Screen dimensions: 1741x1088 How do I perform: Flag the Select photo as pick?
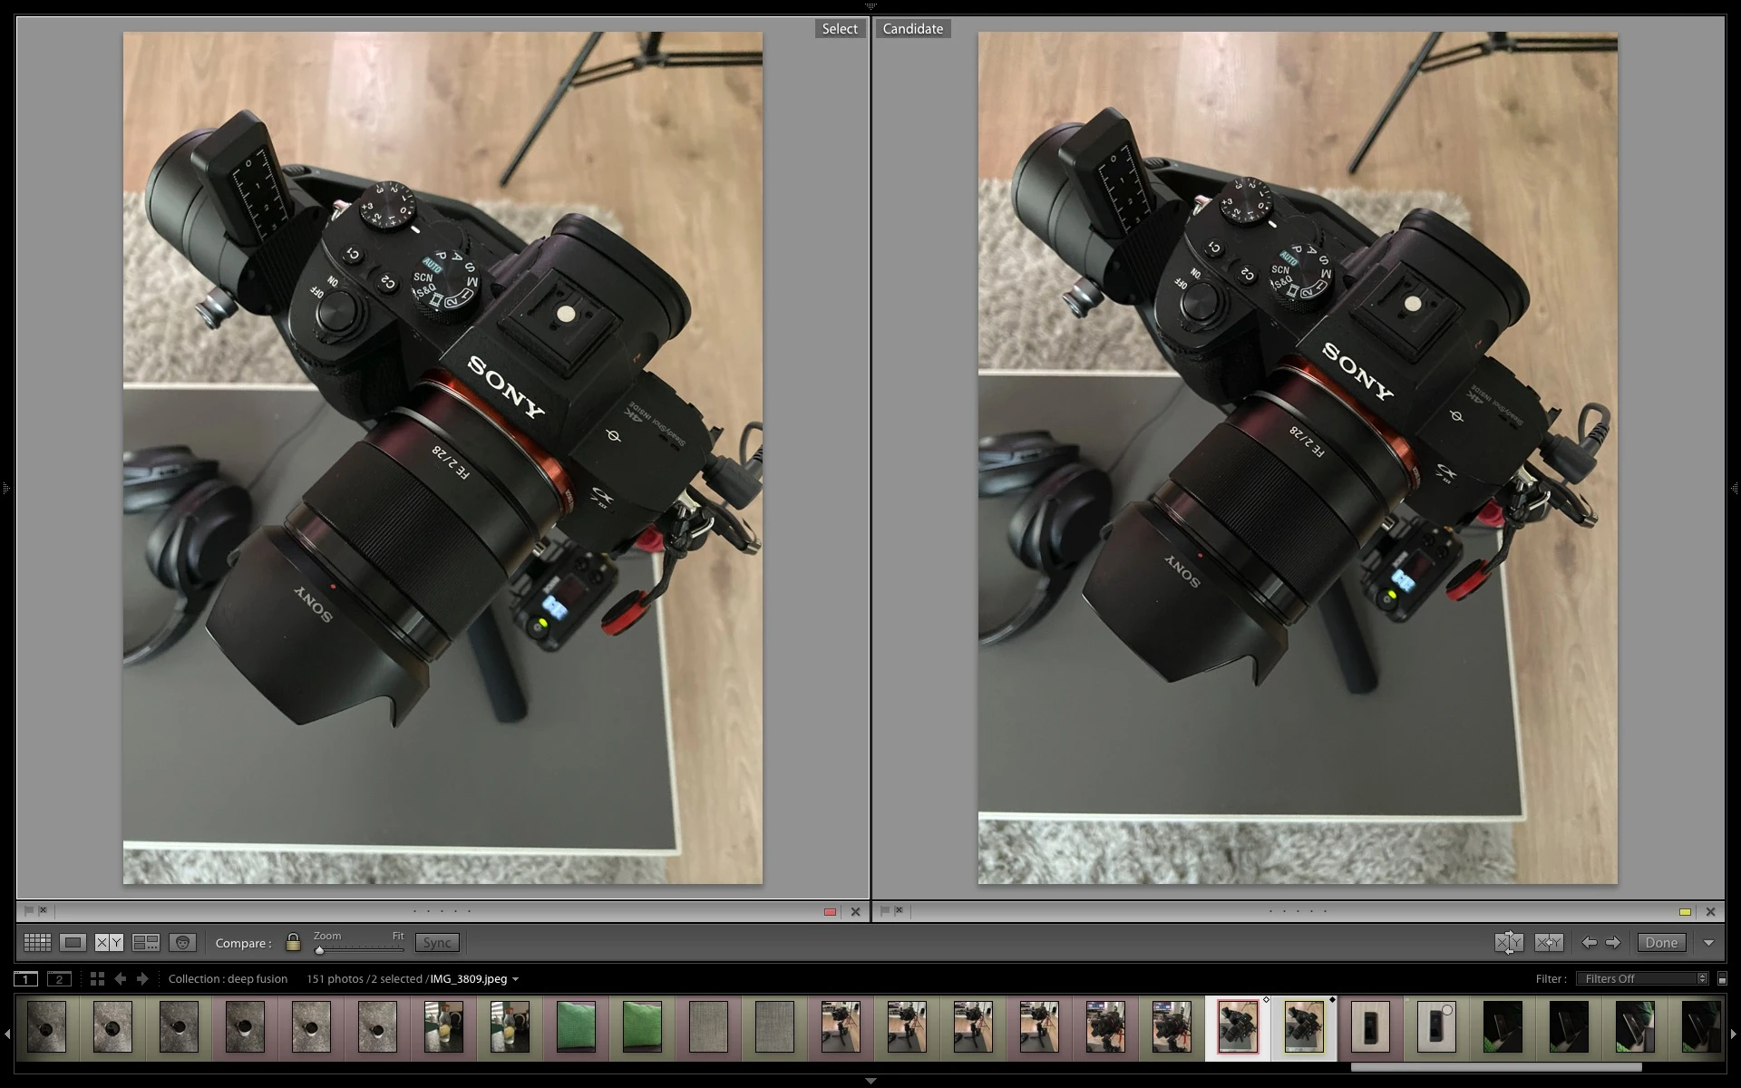point(28,910)
